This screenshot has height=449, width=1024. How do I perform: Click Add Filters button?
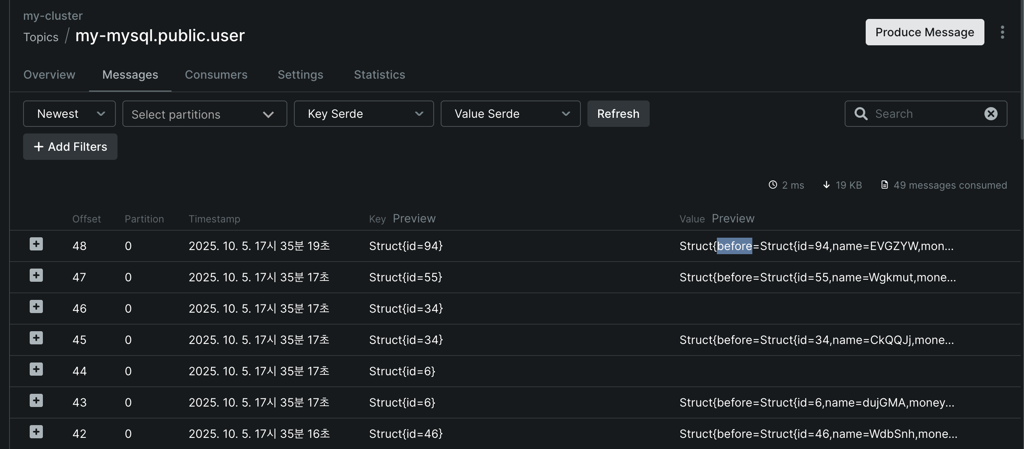point(70,147)
